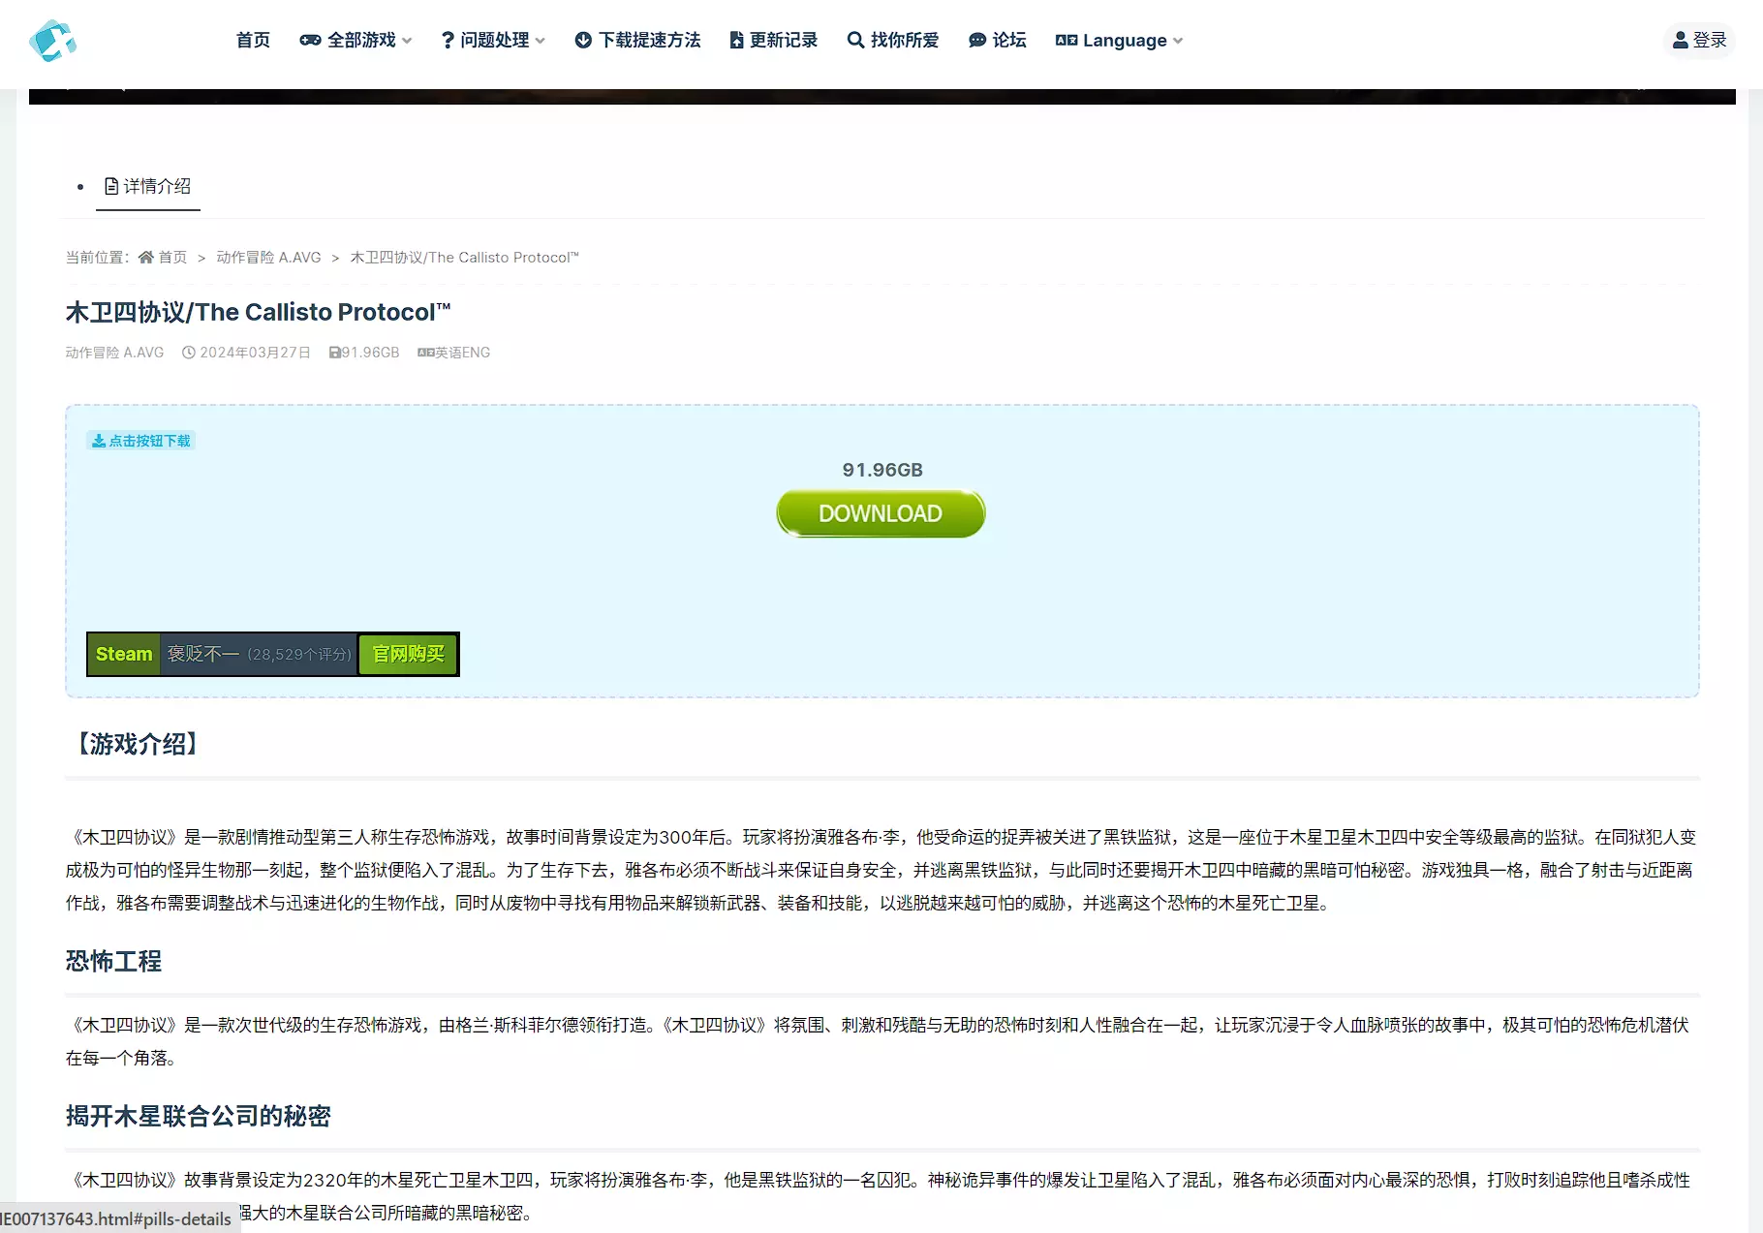Click the document icon beside 更新记录
Image resolution: width=1763 pixels, height=1233 pixels.
click(736, 41)
